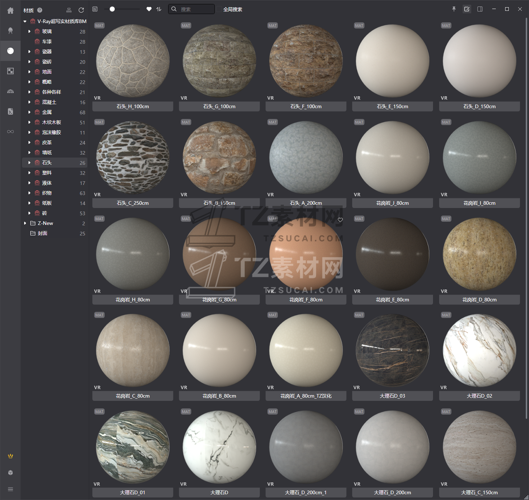Click the MAT badge on 大理石D_02
Image resolution: width=529 pixels, height=500 pixels.
446,315
